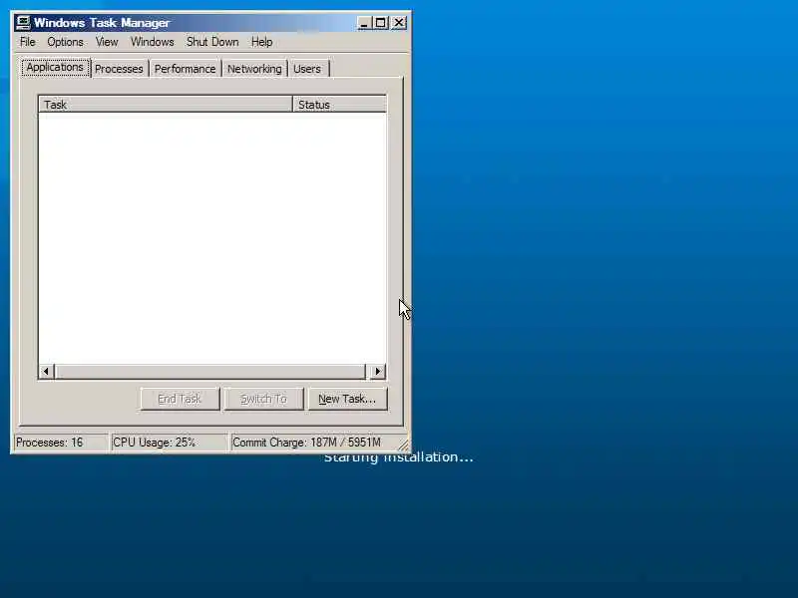Click the End Task button
Viewport: 798px width, 598px height.
(180, 400)
